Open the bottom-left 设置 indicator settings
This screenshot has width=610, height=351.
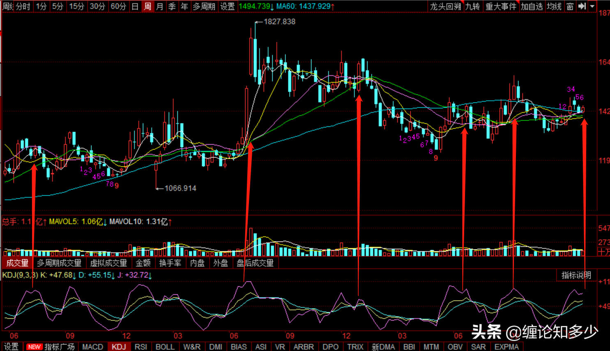11,347
